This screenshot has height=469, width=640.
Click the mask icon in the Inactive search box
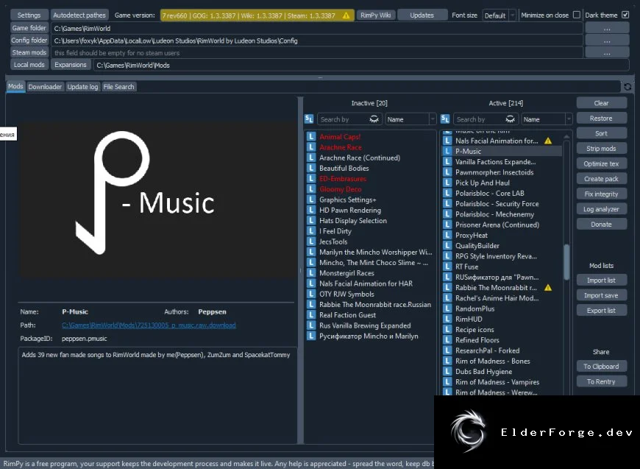click(374, 119)
